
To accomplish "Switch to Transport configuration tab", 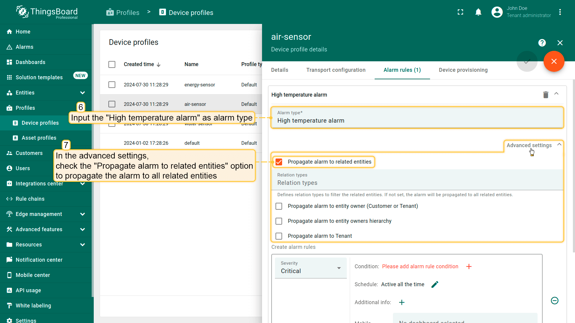I will (336, 70).
